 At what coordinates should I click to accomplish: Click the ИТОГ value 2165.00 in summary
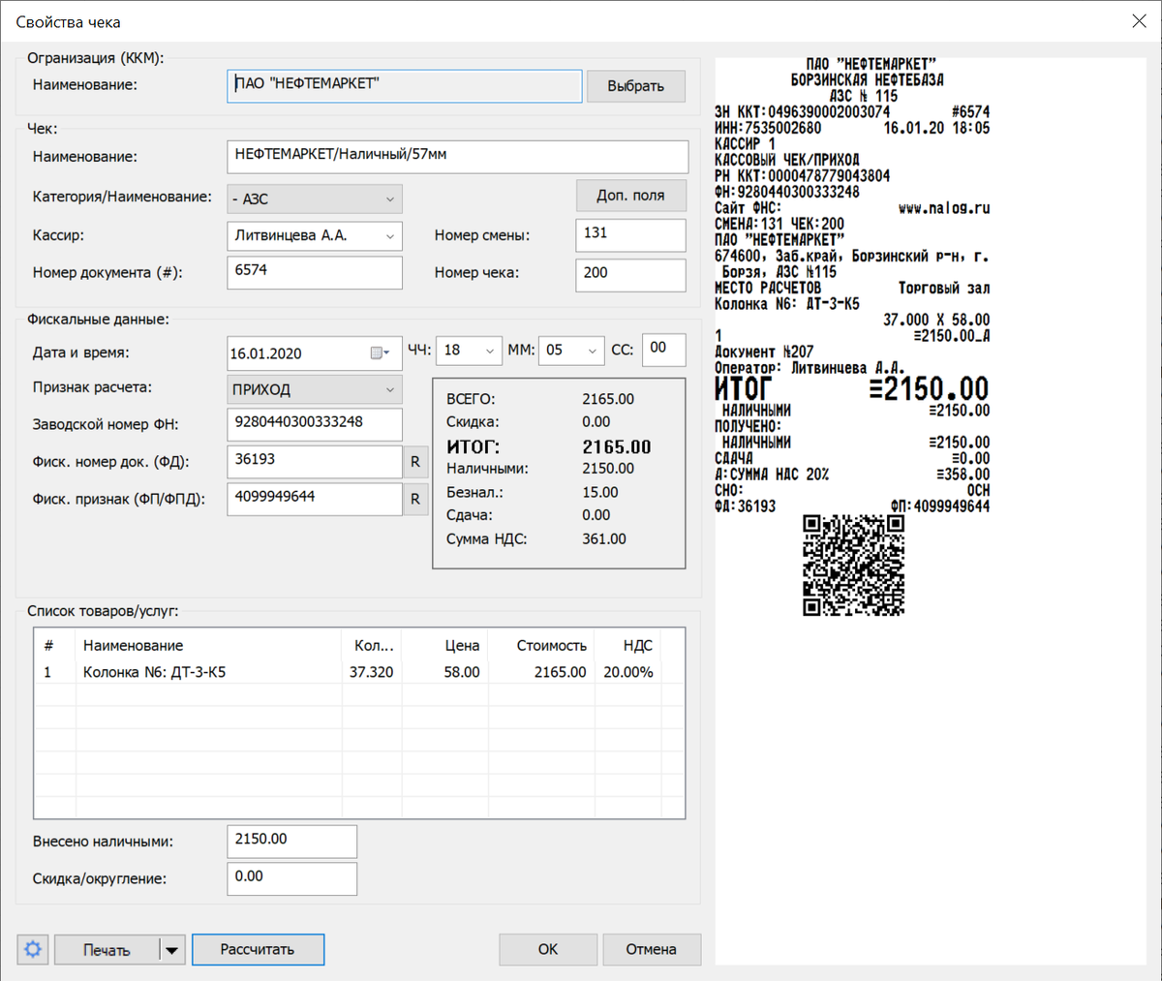(617, 447)
